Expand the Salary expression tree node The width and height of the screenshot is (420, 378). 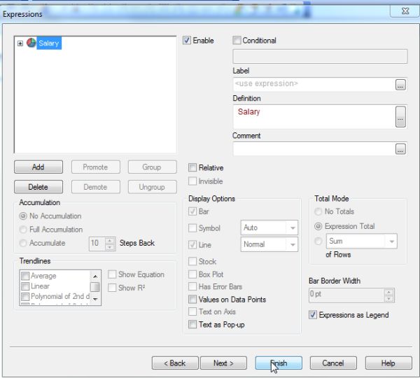20,43
